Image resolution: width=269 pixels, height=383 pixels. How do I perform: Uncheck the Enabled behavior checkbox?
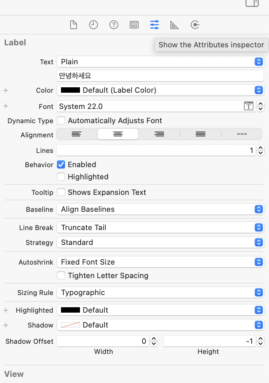coord(61,164)
